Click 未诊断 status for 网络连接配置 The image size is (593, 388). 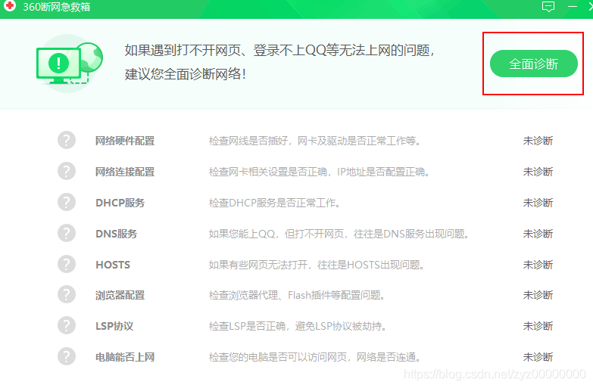point(538,172)
